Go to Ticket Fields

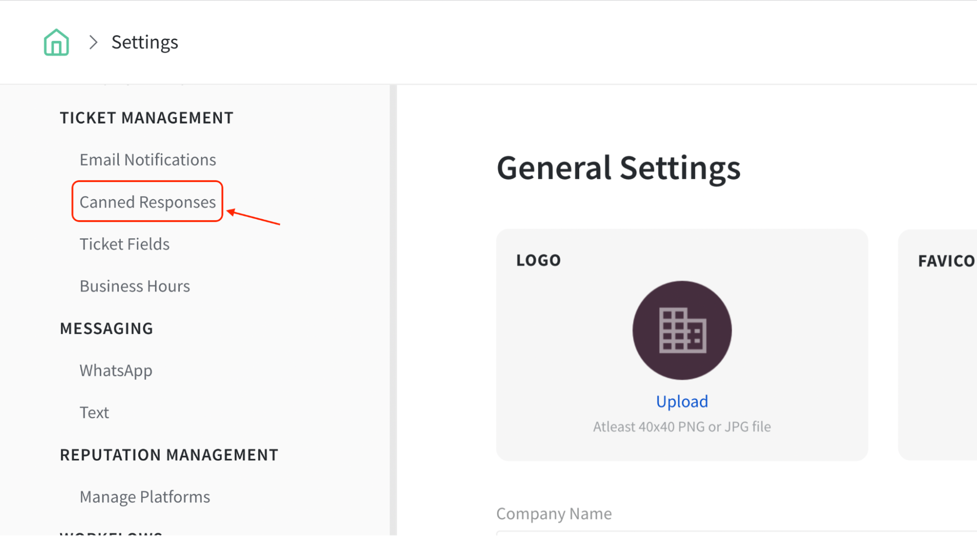125,244
